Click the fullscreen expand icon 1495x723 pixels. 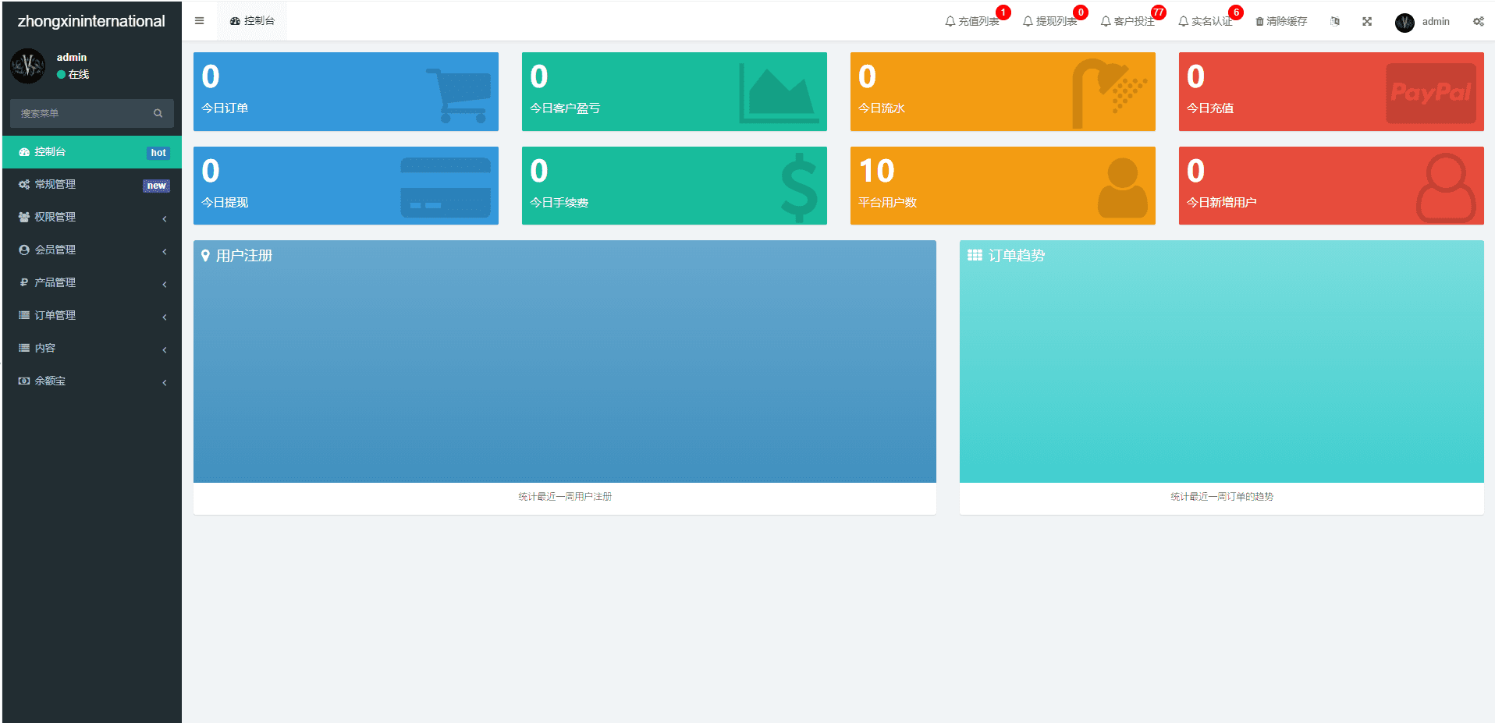tap(1367, 21)
